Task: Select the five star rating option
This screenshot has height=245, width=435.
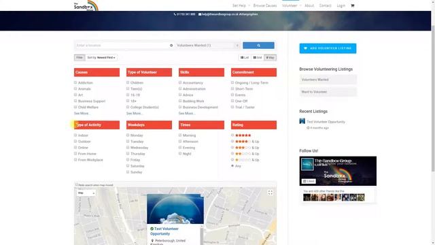Action: [x=232, y=135]
